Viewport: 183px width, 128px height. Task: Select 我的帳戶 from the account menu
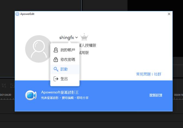[65, 50]
